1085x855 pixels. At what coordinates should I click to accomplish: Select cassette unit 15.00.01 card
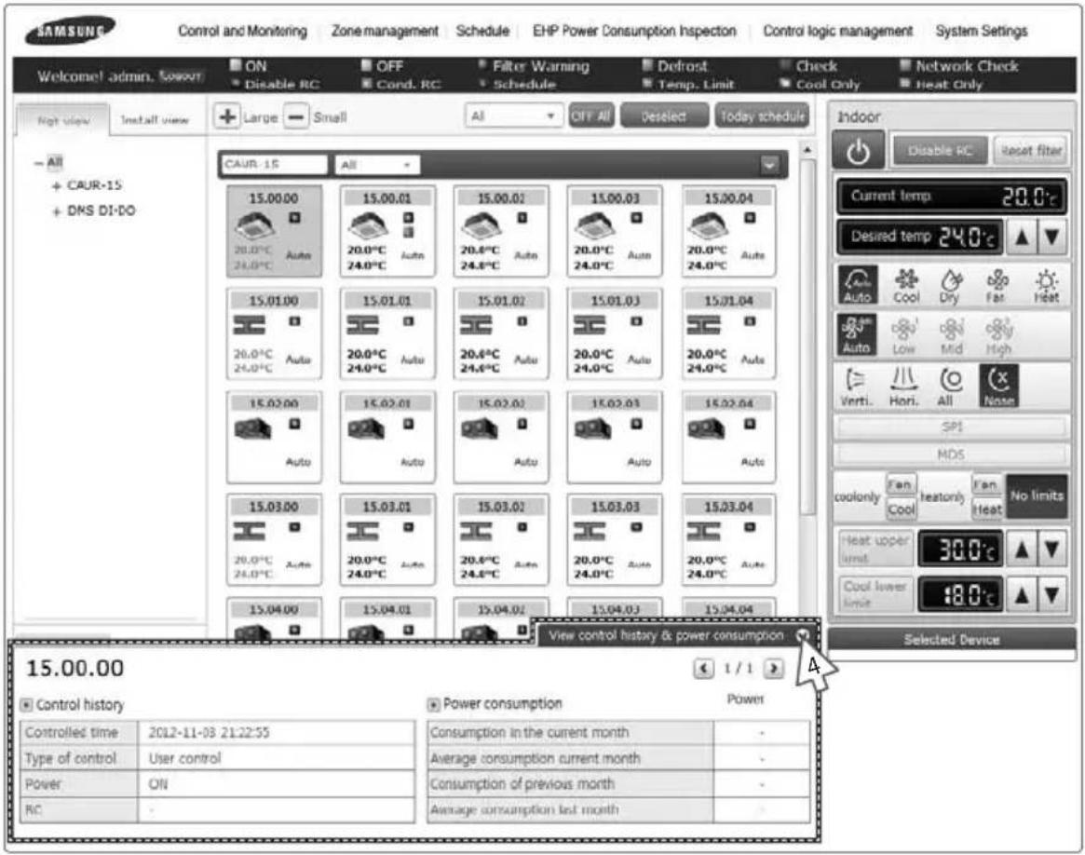click(x=387, y=231)
